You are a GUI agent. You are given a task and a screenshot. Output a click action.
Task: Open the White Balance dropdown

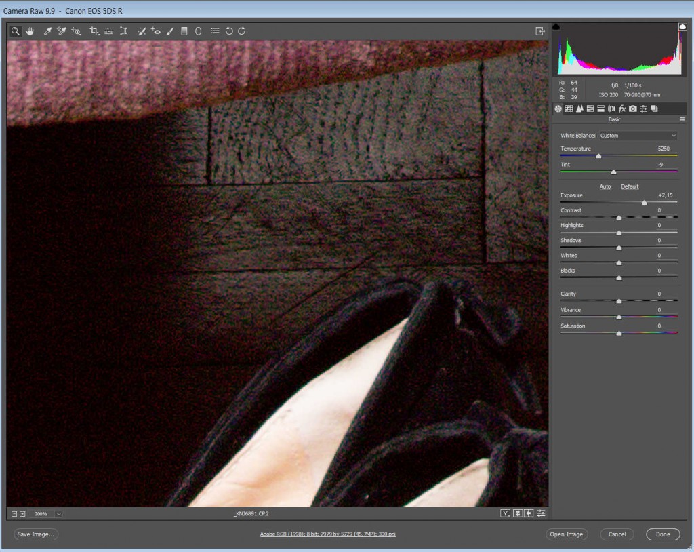coord(638,136)
